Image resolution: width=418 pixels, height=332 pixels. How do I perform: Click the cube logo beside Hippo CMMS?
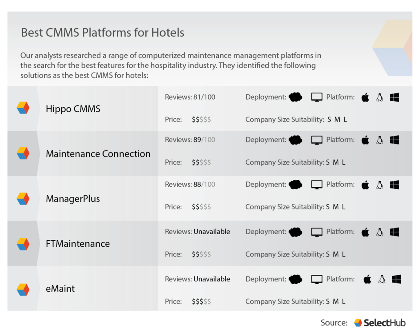(x=23, y=108)
